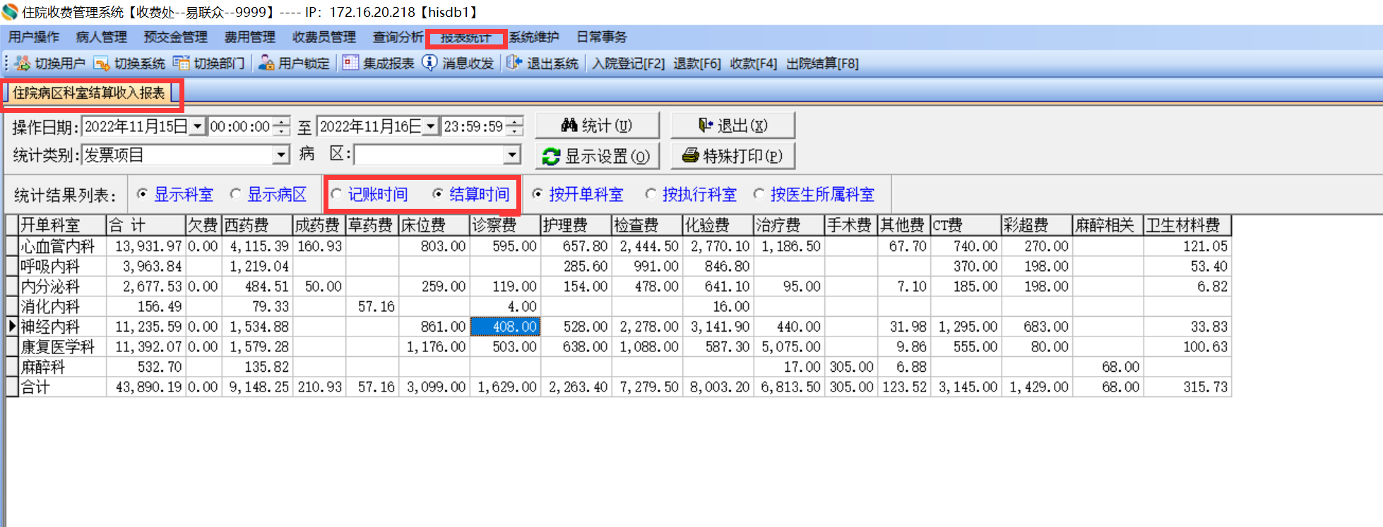Open the 用户操作 menu
Image resolution: width=1383 pixels, height=527 pixels.
(x=34, y=37)
